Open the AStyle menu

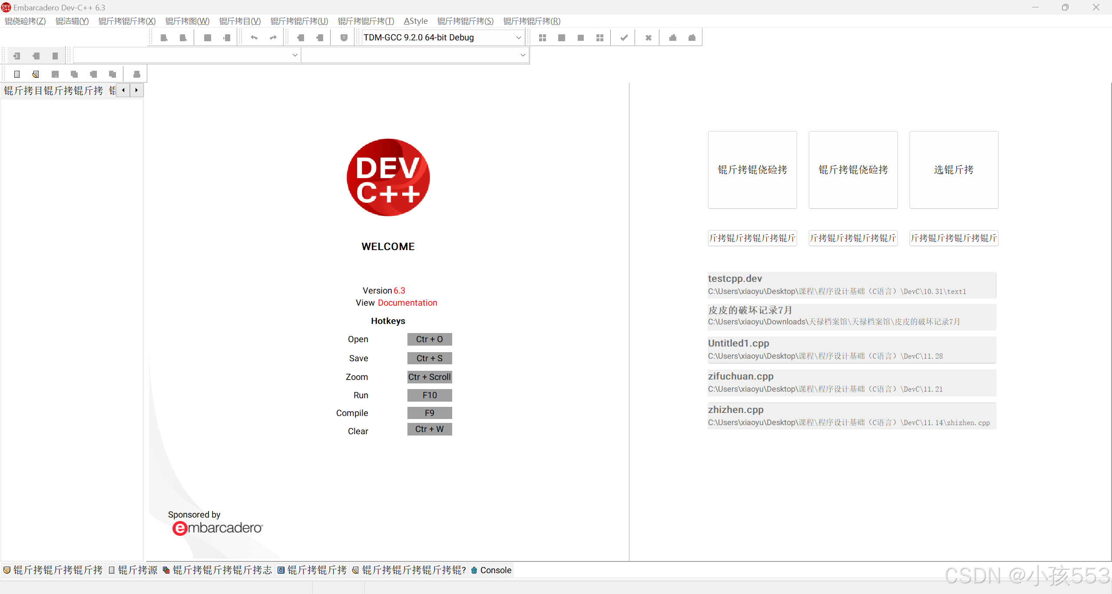coord(416,21)
